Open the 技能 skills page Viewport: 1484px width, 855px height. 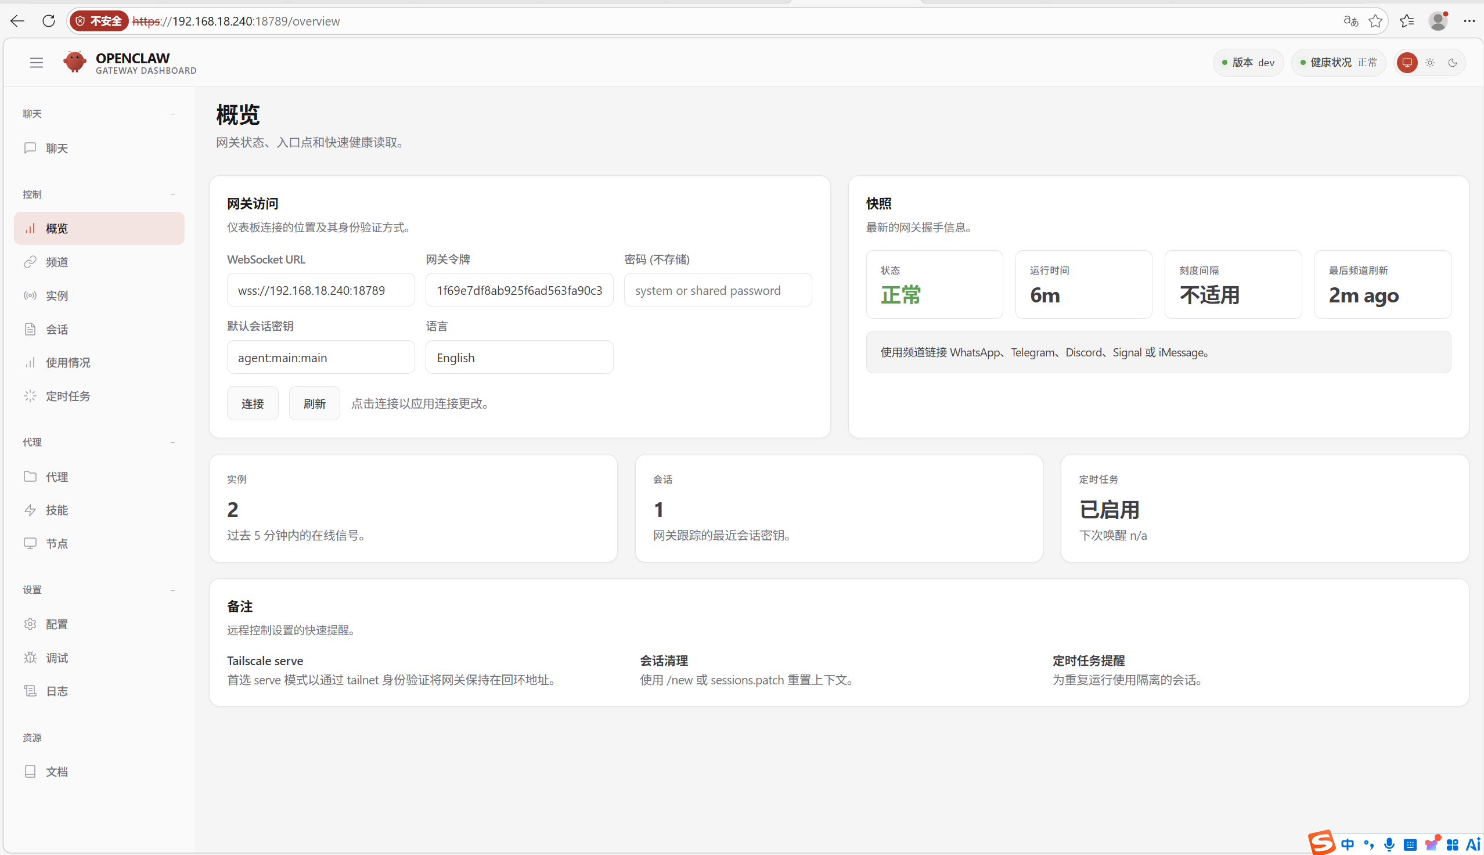coord(57,510)
